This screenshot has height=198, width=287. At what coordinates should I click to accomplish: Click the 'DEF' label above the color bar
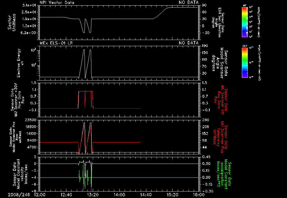click(245, 46)
